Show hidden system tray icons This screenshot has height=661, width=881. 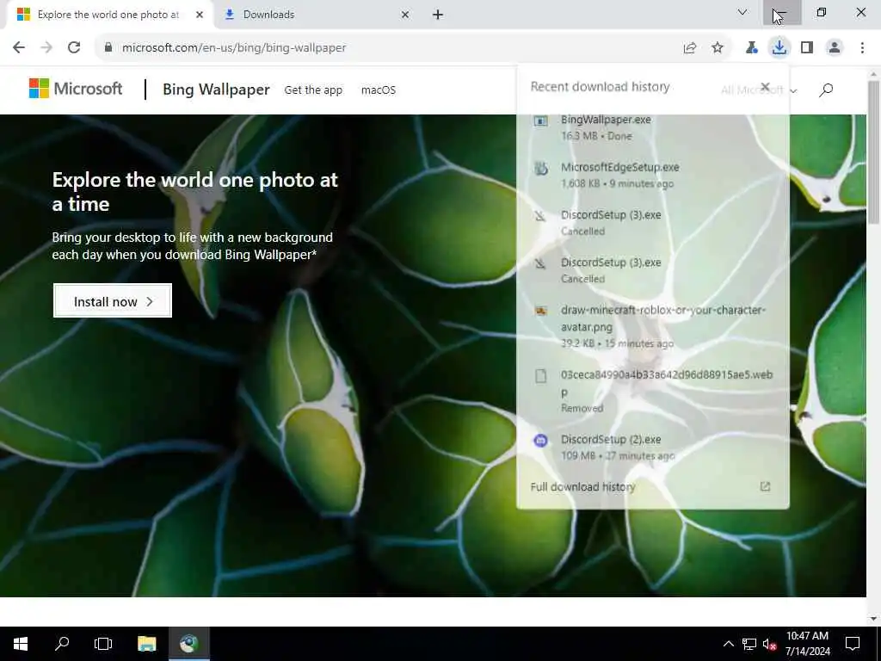(728, 644)
